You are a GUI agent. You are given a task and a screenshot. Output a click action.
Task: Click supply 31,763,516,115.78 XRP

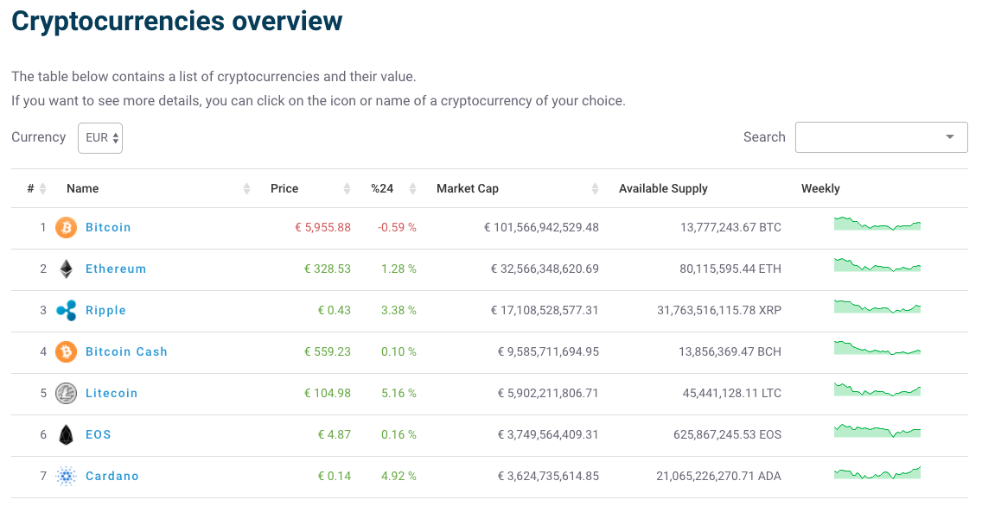[719, 310]
